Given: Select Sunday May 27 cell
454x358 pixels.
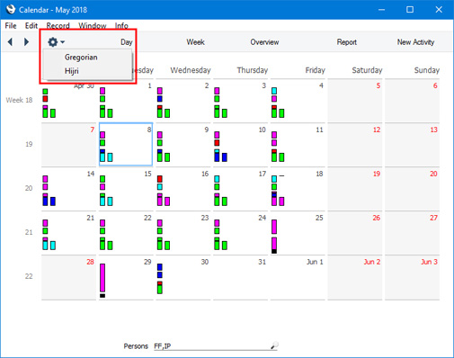Looking at the screenshot, I should click(x=412, y=233).
